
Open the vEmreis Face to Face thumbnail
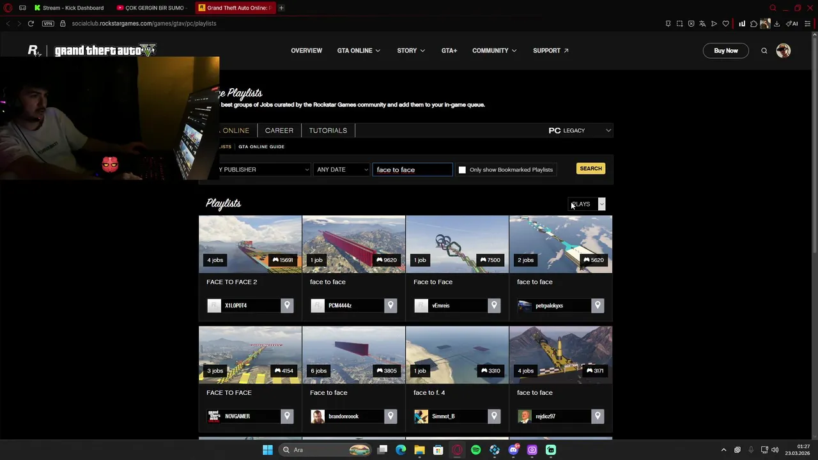click(x=457, y=244)
